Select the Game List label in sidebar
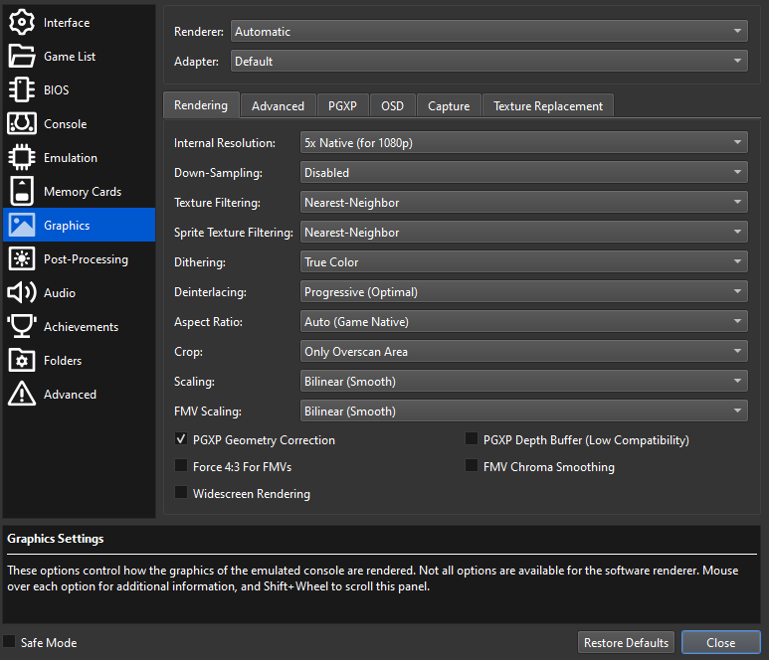The width and height of the screenshot is (769, 660). [70, 57]
